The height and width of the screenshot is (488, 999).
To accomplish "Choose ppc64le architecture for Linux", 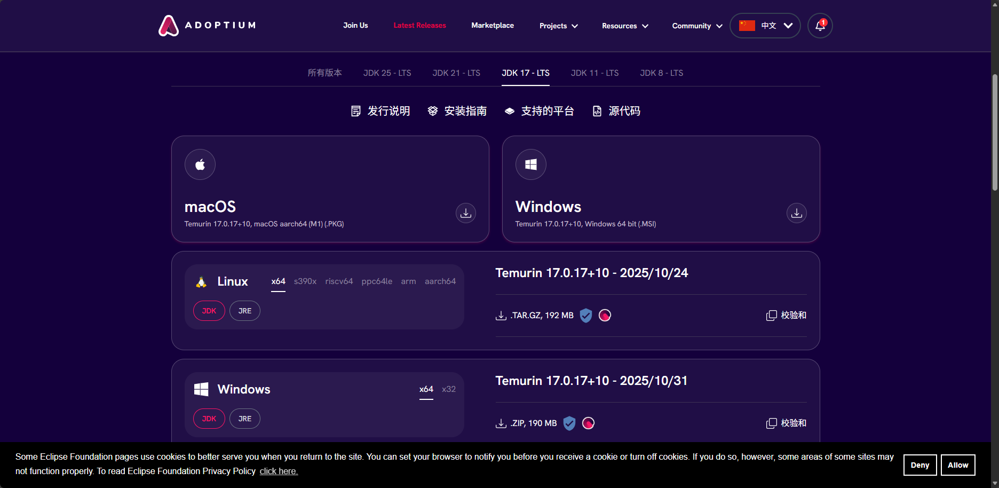I will pos(377,281).
